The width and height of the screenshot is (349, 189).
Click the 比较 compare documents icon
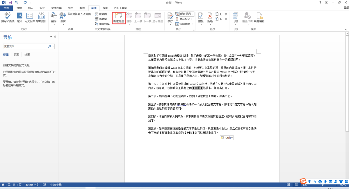tap(235, 17)
